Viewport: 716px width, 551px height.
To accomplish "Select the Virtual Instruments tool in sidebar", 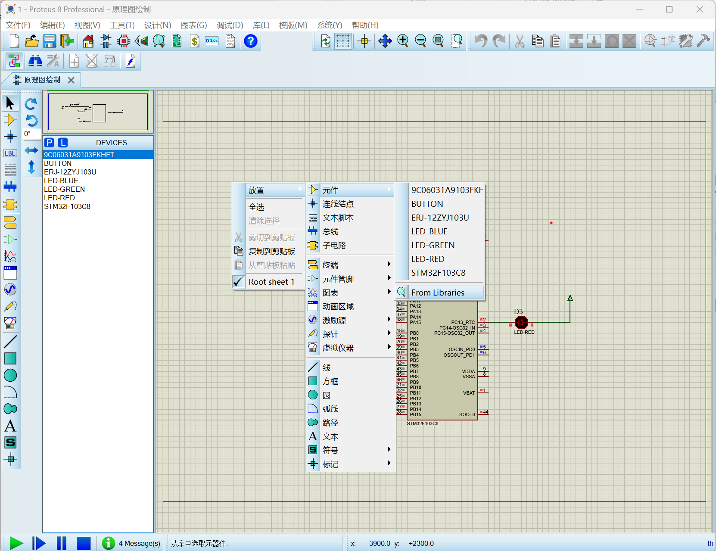I will [10, 323].
